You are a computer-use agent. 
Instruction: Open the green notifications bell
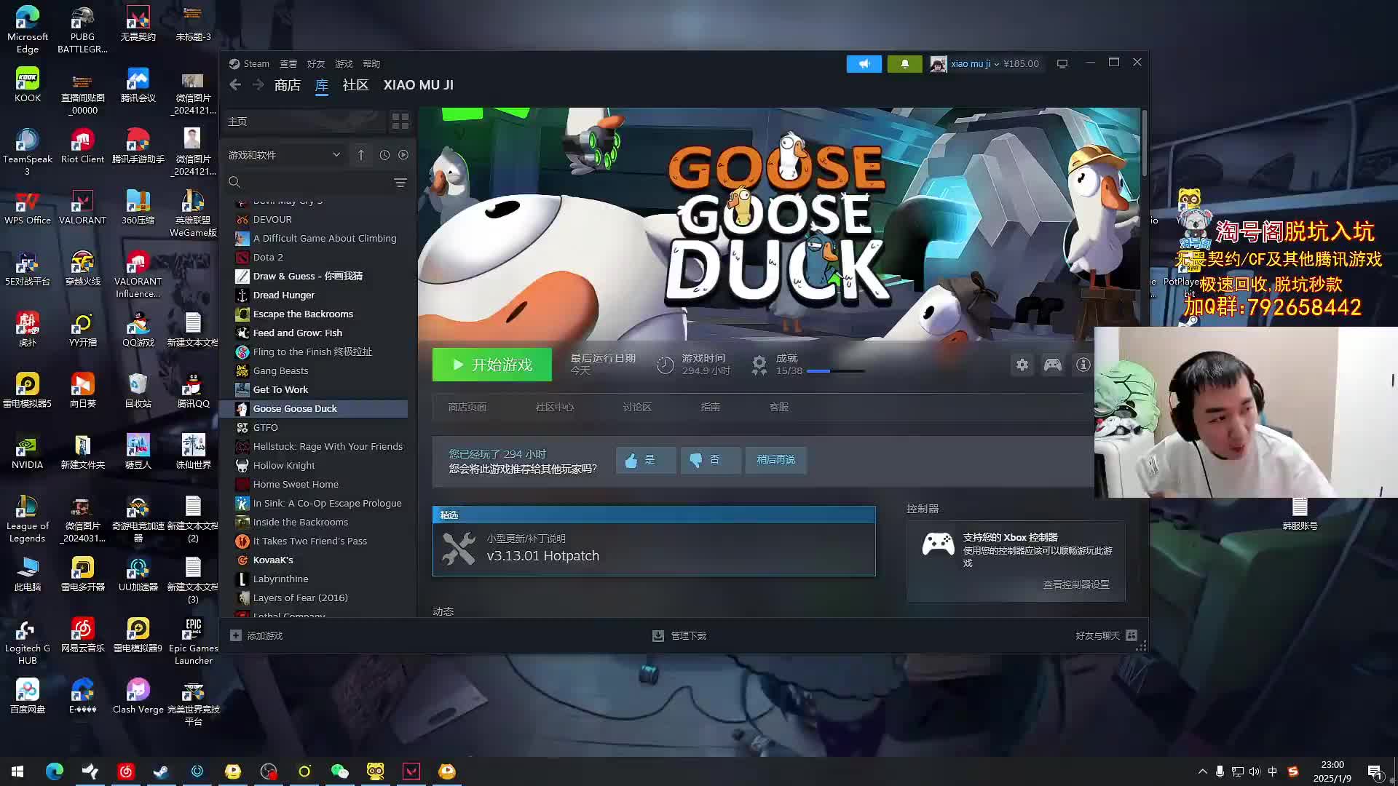pyautogui.click(x=904, y=64)
